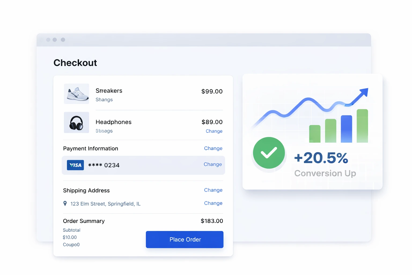Click the 123 Elm Street address text

[x=105, y=204]
